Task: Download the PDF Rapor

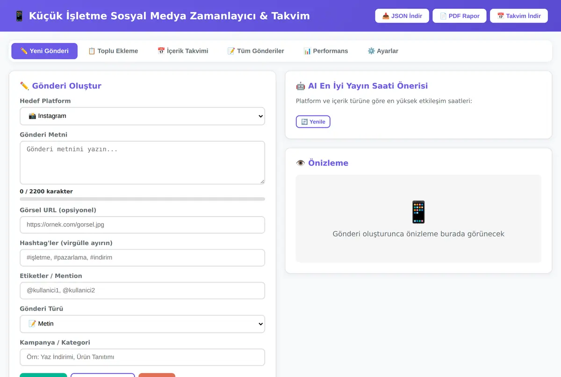Action: tap(460, 16)
